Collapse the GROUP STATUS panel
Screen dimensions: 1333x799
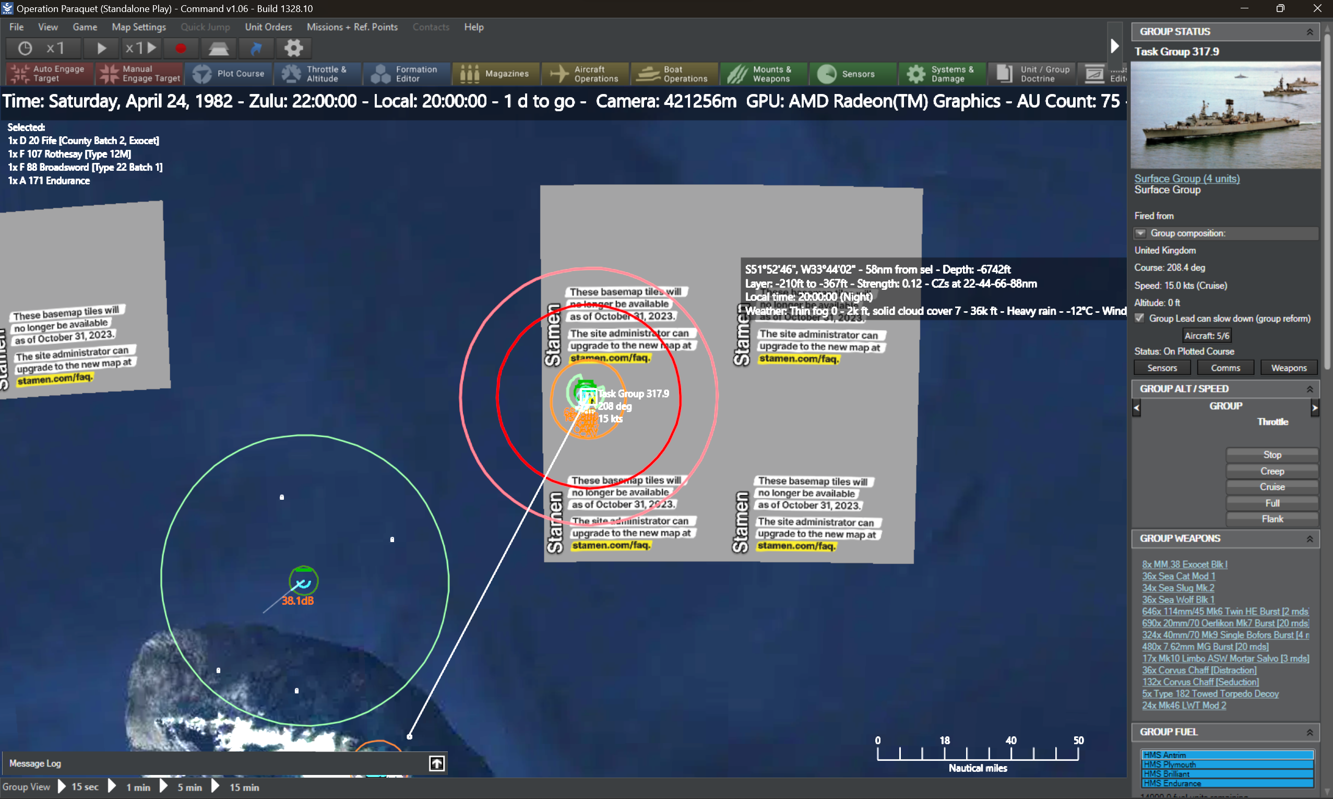coord(1310,32)
